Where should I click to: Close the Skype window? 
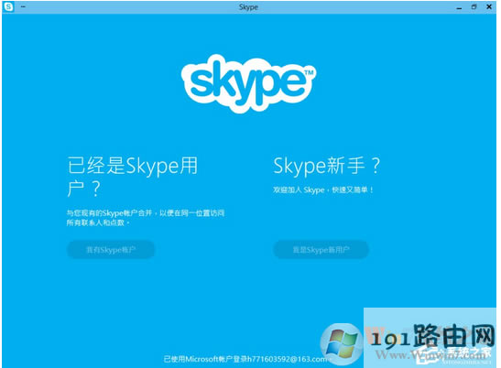tap(489, 6)
